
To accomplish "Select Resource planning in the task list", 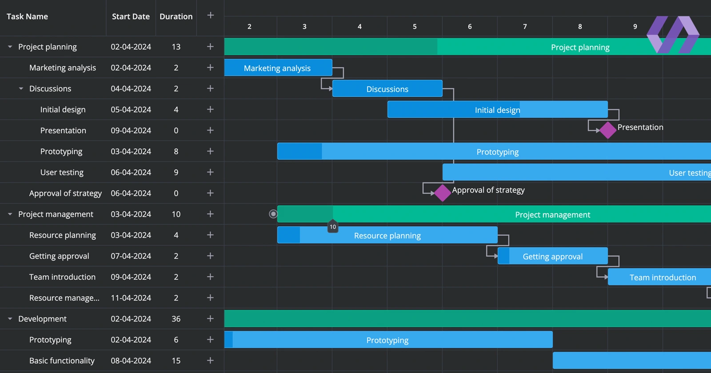I will tap(63, 235).
